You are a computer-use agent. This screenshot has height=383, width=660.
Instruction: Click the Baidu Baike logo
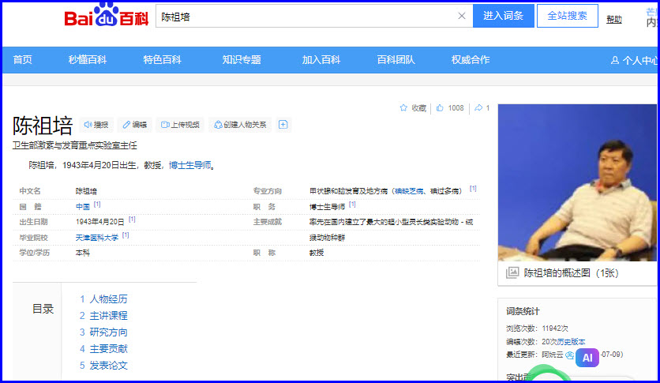pyautogui.click(x=106, y=17)
